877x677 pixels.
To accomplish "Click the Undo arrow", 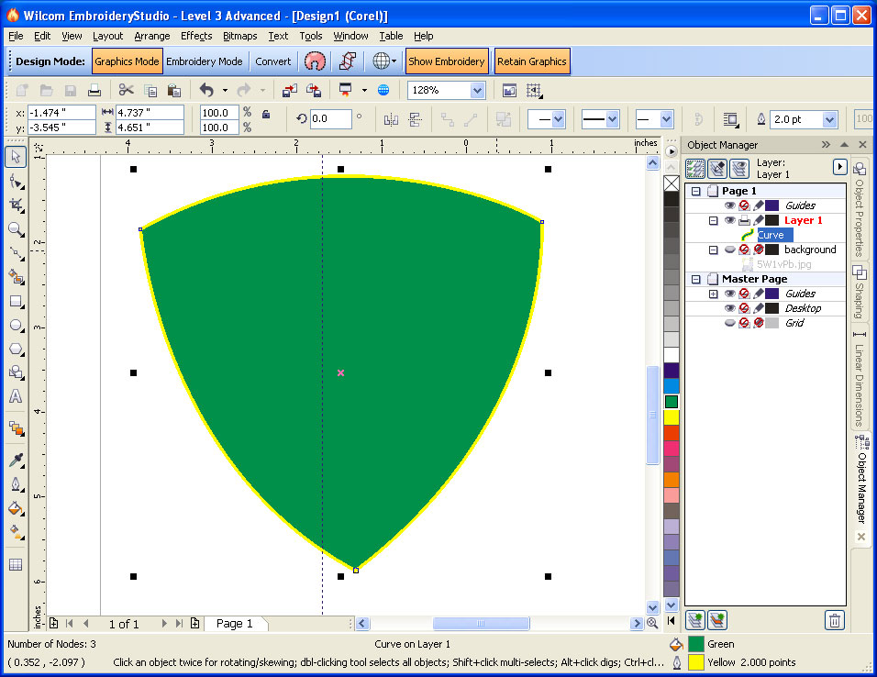I will coord(206,90).
